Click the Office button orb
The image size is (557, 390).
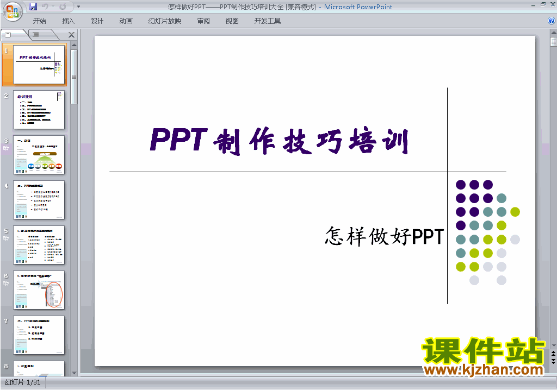13,11
